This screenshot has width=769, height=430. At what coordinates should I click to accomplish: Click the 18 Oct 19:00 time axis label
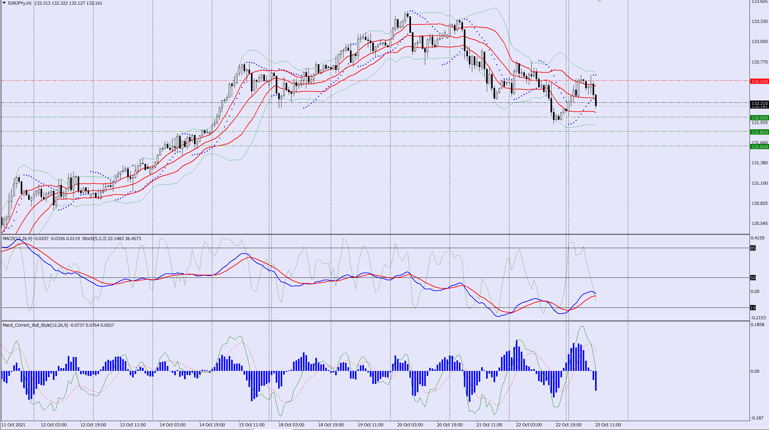pyautogui.click(x=331, y=425)
